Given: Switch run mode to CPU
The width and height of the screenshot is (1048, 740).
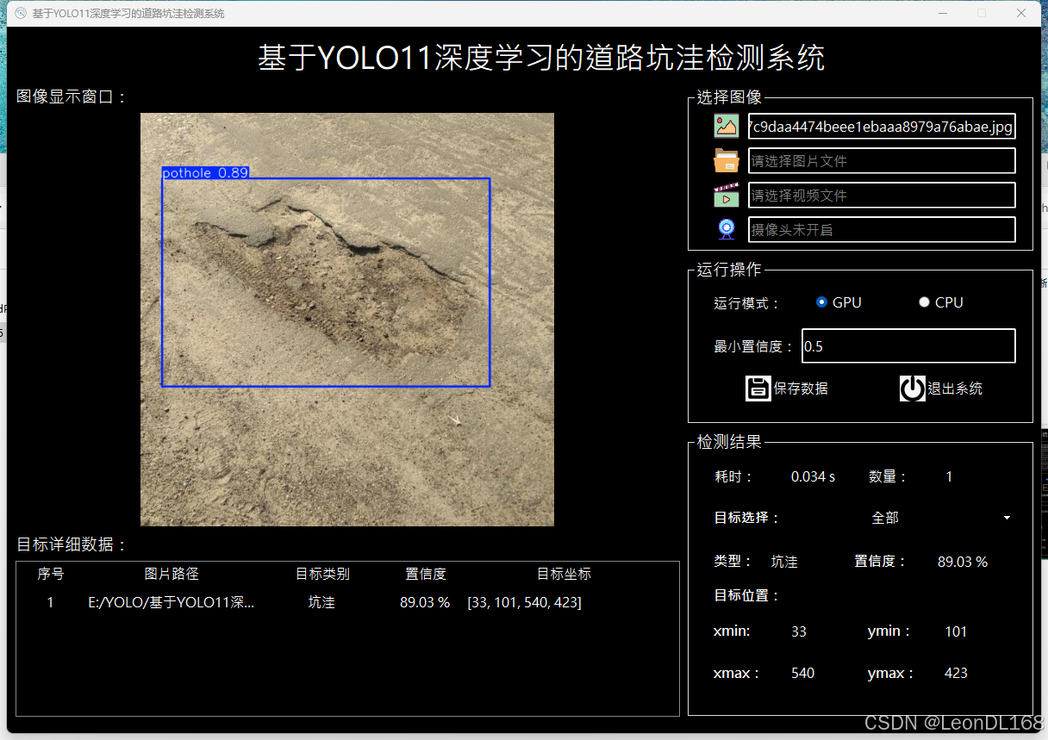Looking at the screenshot, I should click(924, 302).
